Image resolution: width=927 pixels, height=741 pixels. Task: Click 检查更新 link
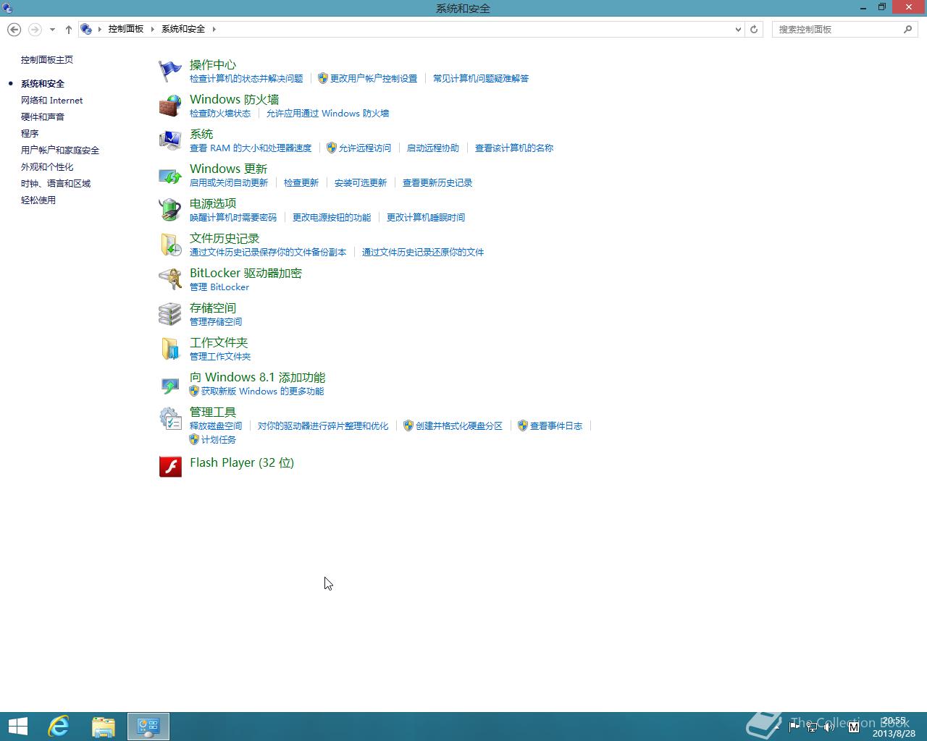301,182
